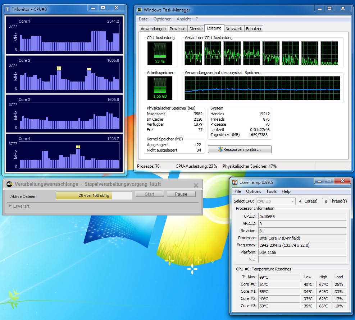
Task: Click the Core 4 frequency graph in TMonitor
Action: tap(69, 155)
